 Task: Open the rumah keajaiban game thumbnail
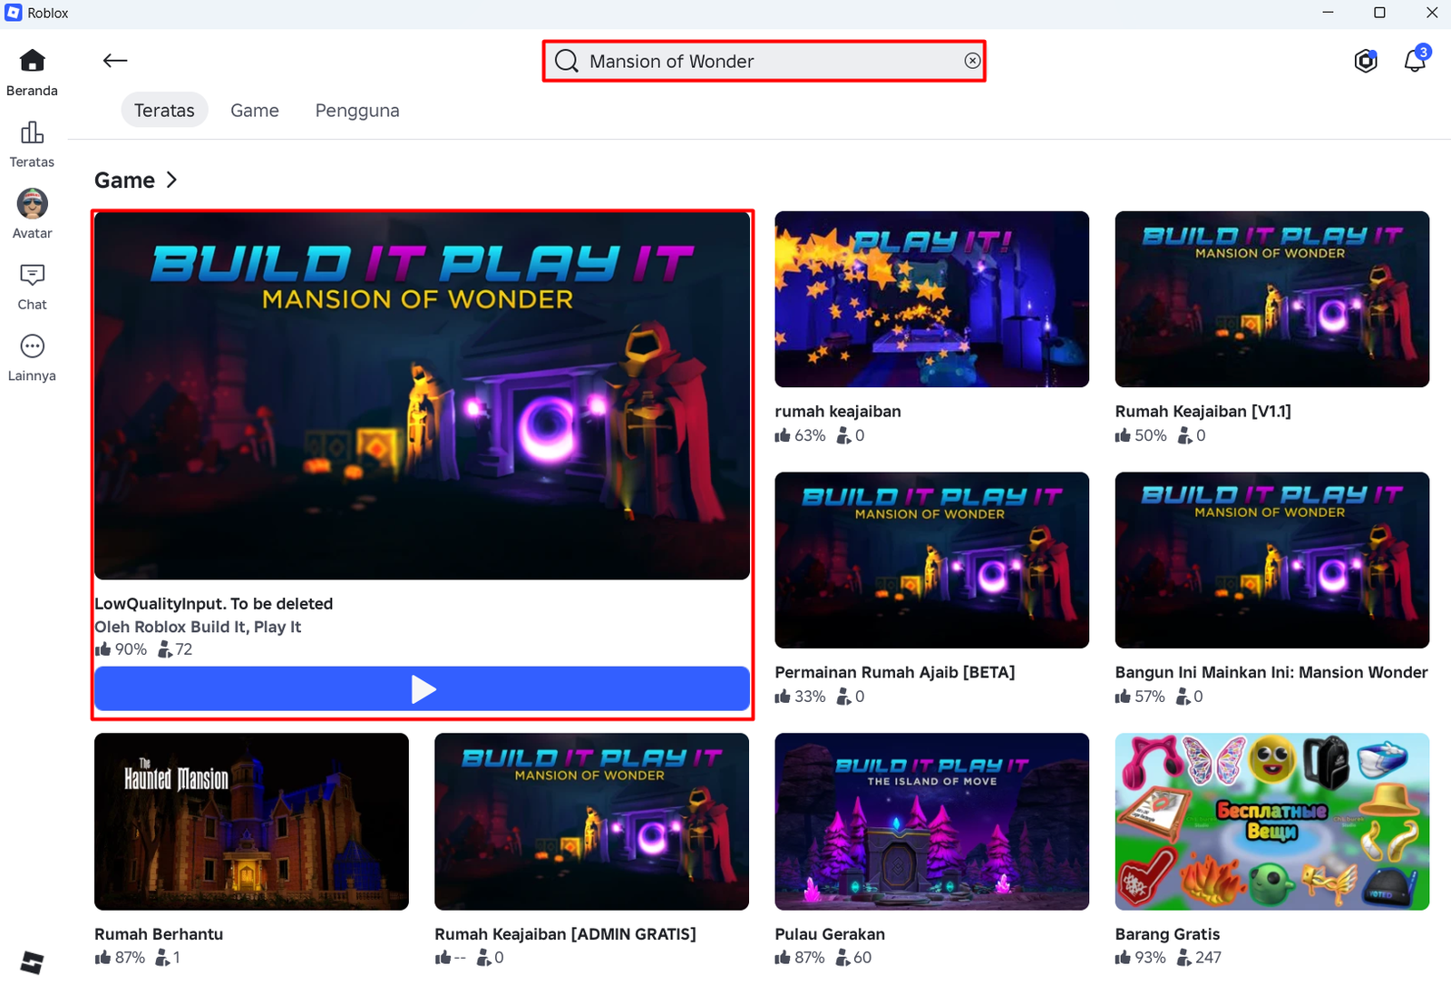point(932,299)
